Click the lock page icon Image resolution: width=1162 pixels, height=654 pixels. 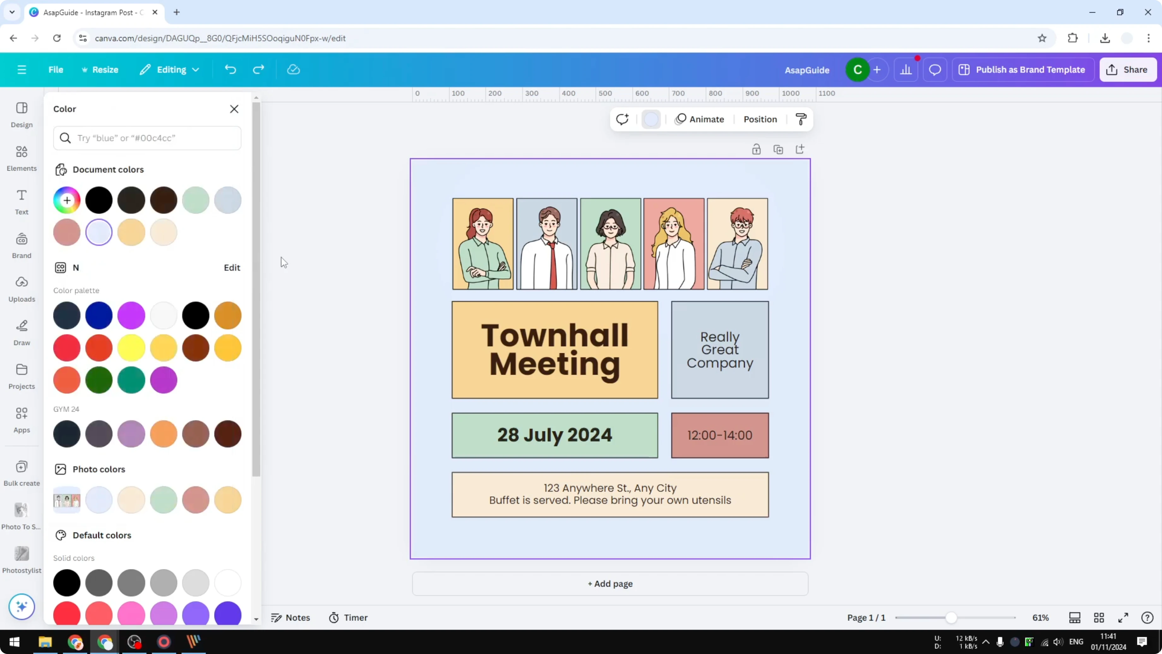tap(757, 149)
